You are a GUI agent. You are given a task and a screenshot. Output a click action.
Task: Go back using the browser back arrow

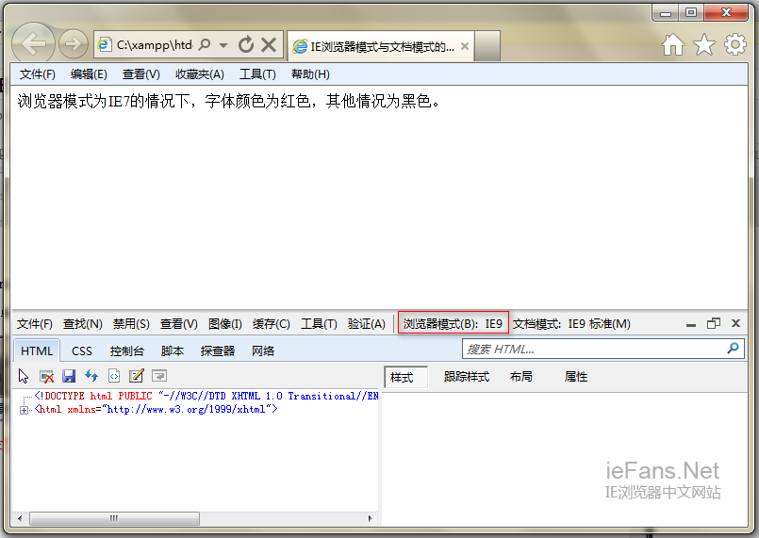[33, 44]
